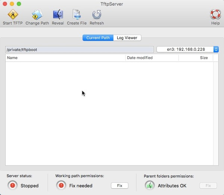The height and width of the screenshot is (195, 224).
Task: Click the Fix needed status text
Action: pos(81,186)
